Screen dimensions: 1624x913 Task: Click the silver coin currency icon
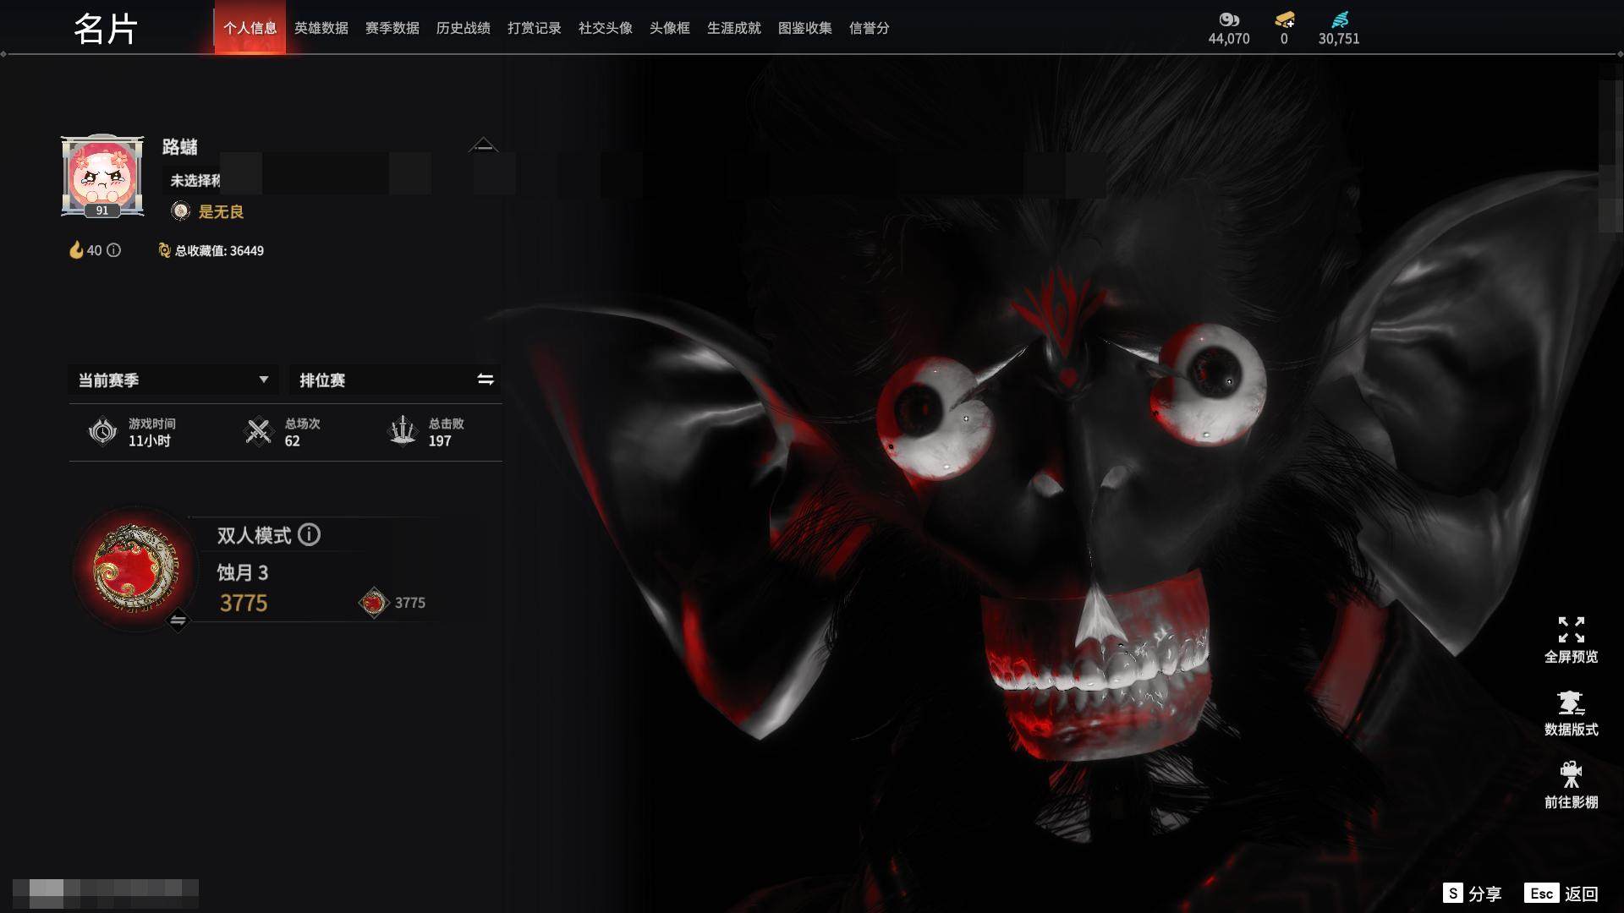pos(1229,19)
